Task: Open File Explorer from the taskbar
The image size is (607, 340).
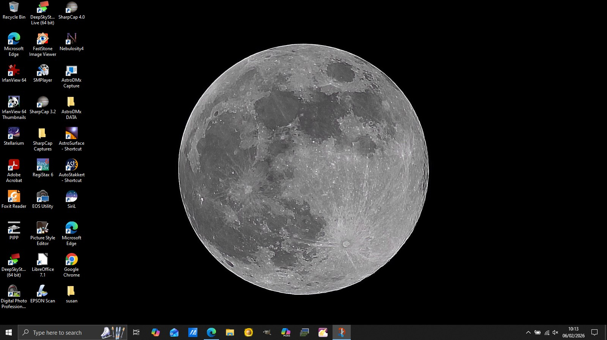Action: click(x=230, y=333)
